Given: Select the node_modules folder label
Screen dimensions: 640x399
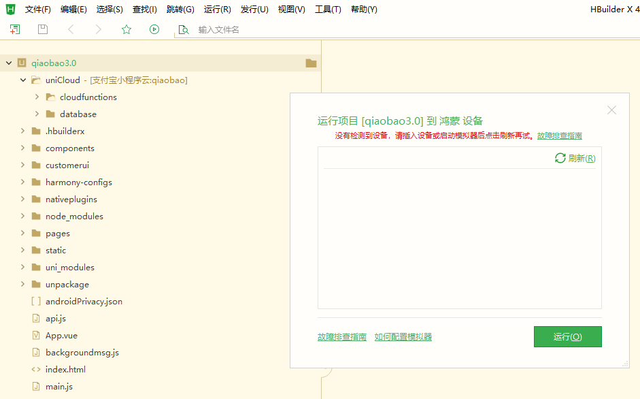Looking at the screenshot, I should tap(74, 217).
